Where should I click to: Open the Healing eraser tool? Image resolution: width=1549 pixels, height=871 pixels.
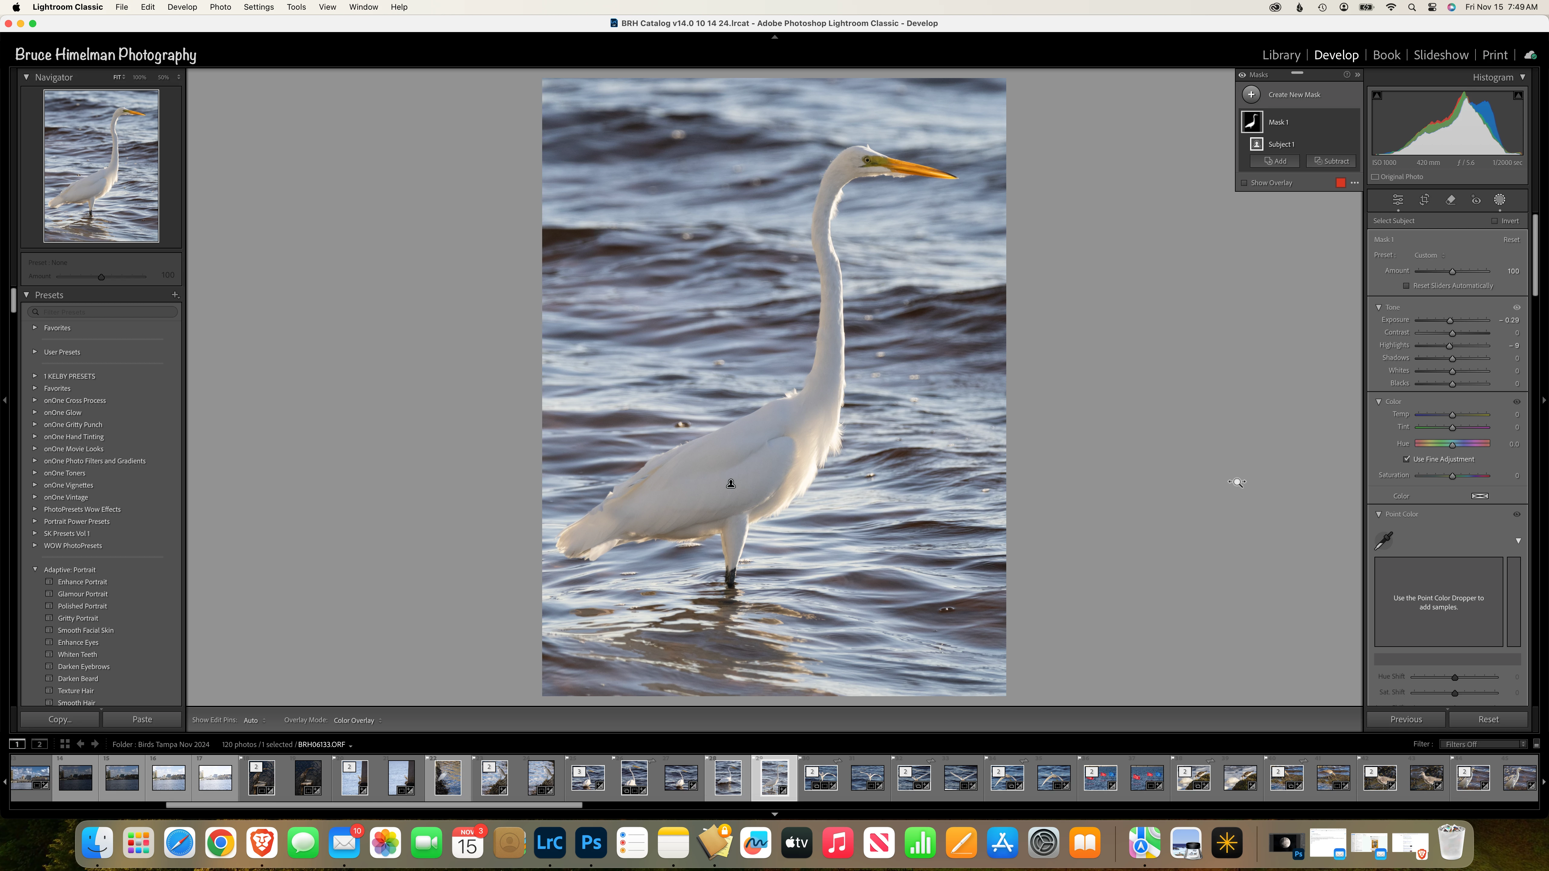point(1450,200)
